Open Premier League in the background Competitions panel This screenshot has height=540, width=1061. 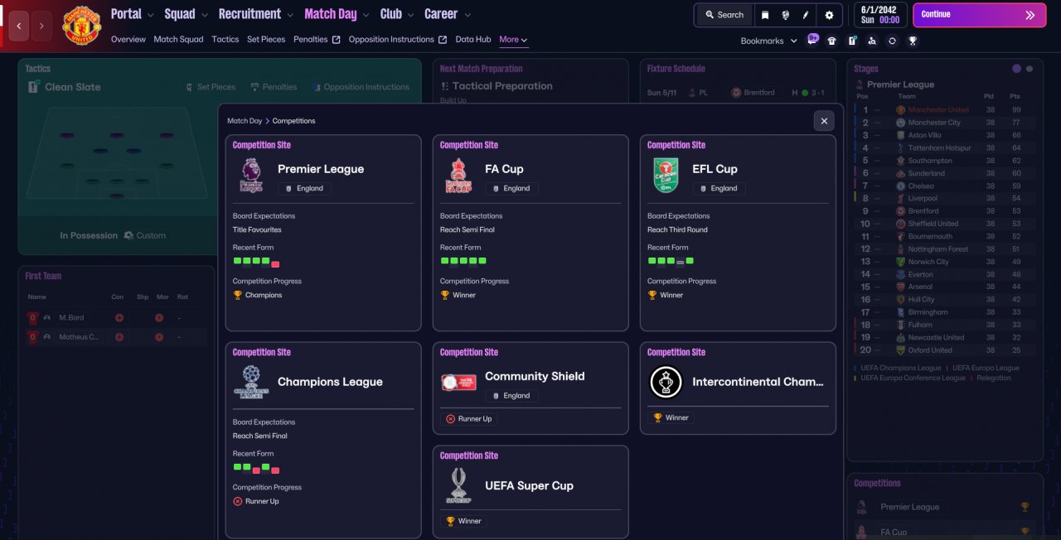[x=909, y=507]
